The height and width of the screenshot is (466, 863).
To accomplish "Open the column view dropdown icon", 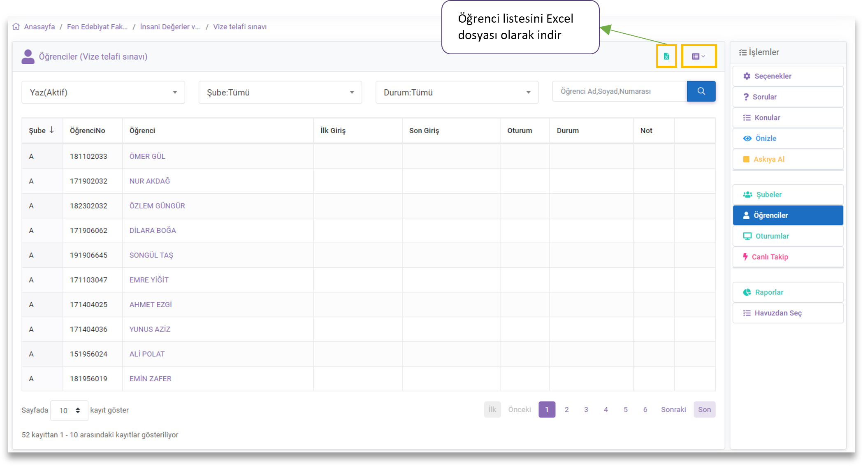I will tap(698, 56).
